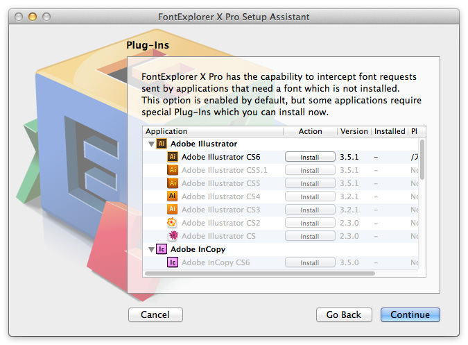Select the Adobe Illustrator CS5.1 row text
This screenshot has width=468, height=345.
pyautogui.click(x=225, y=170)
